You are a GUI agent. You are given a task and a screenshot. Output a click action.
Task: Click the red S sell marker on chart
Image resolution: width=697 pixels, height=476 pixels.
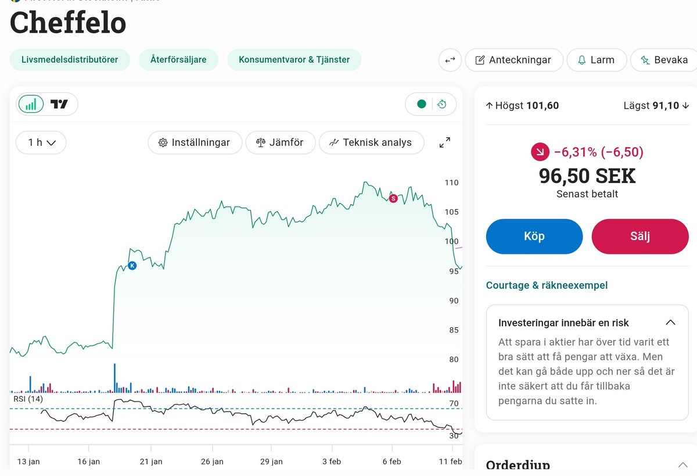click(x=393, y=198)
